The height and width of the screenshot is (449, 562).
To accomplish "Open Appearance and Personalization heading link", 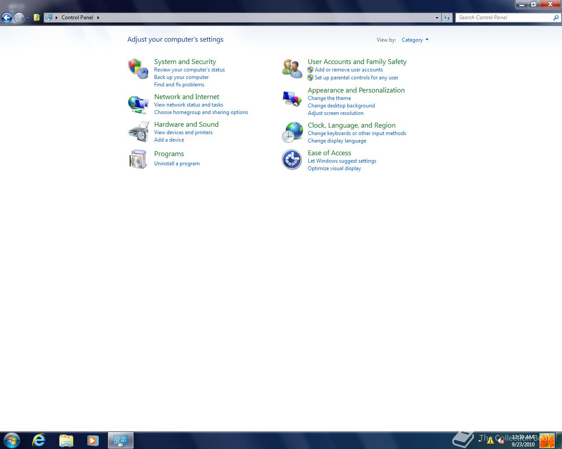I will (x=356, y=90).
